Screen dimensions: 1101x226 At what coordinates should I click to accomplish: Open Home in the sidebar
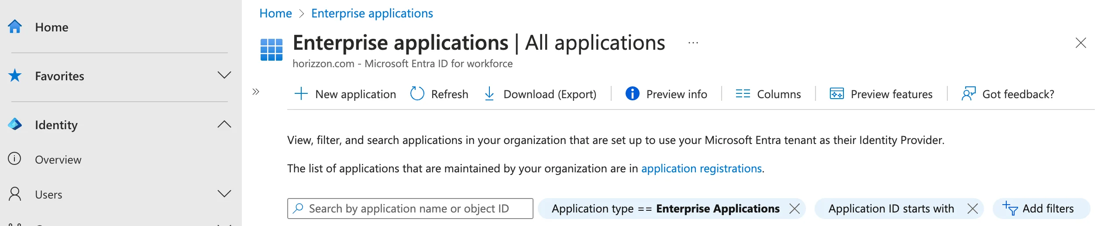pyautogui.click(x=52, y=27)
